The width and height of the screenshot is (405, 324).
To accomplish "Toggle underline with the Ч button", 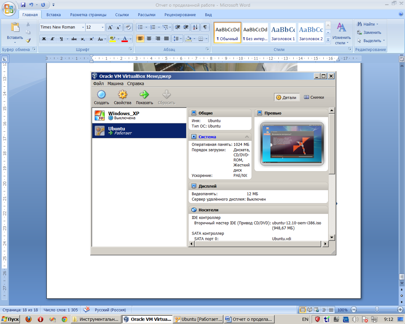I will click(61, 39).
